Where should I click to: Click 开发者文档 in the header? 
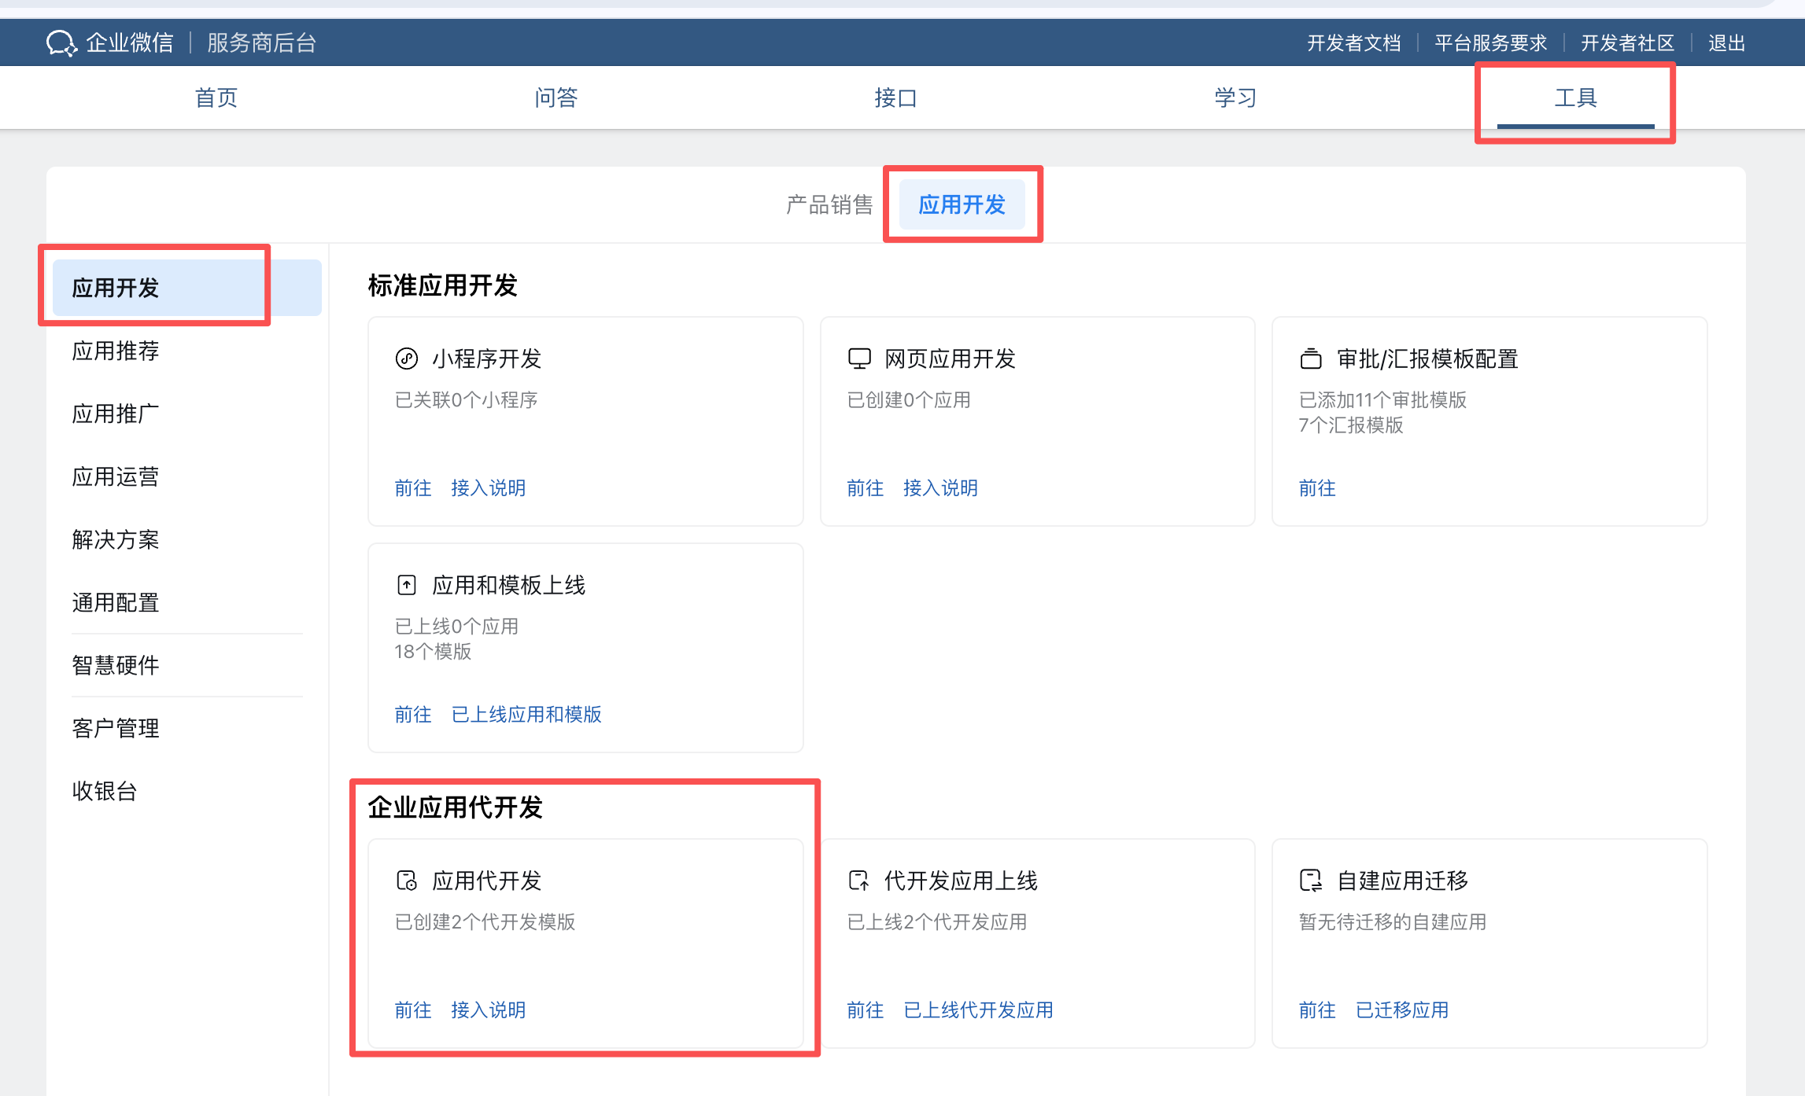pyautogui.click(x=1353, y=43)
